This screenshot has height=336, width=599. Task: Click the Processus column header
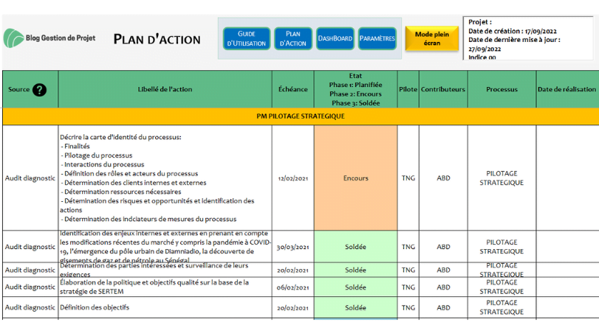502,89
